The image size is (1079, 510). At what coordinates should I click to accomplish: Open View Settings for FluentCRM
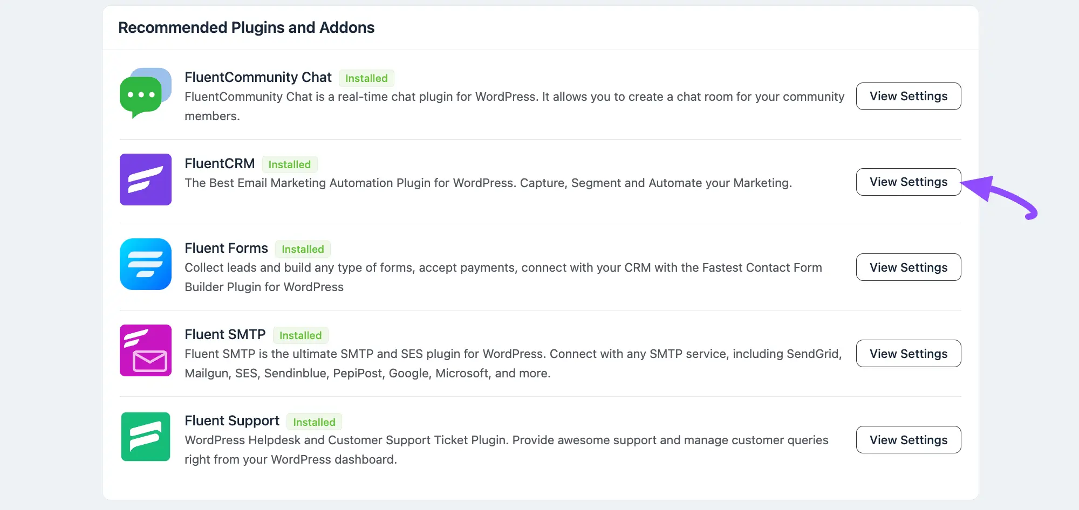point(909,182)
